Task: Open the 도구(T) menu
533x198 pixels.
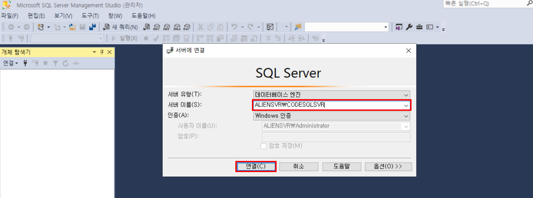Action: click(x=90, y=16)
